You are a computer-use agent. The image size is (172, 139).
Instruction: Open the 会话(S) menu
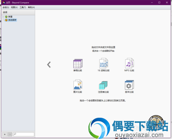pos(6,8)
